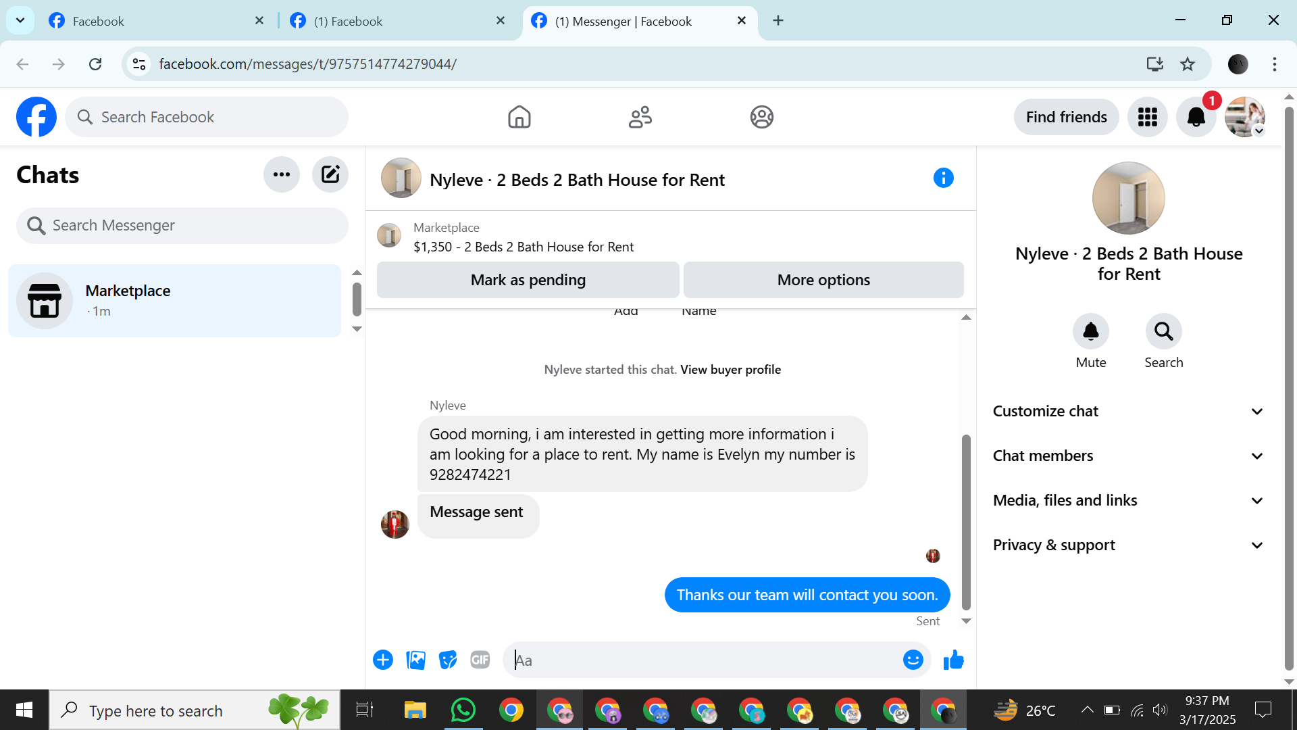Open the tab search dropdown arrow
The image size is (1297, 730).
coord(20,20)
